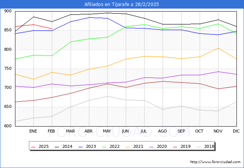The image size is (244, 168).
Task: Click the ABR month axis label
Action: 89,131
